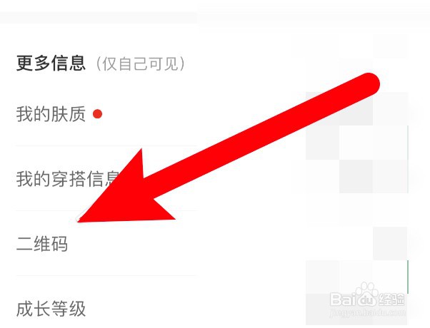Tap the red notification dot beside 我的肤质
Image resolution: width=430 pixels, height=328 pixels.
tap(98, 114)
